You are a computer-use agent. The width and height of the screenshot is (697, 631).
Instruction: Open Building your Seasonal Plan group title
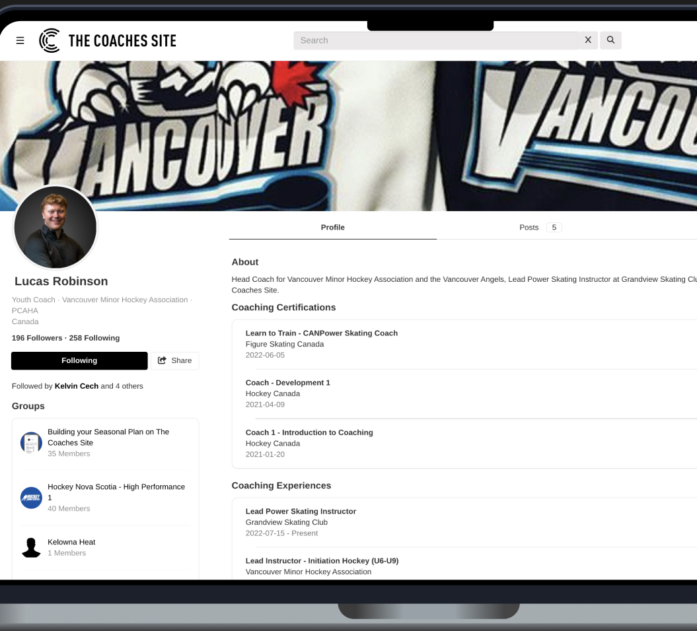coord(108,437)
